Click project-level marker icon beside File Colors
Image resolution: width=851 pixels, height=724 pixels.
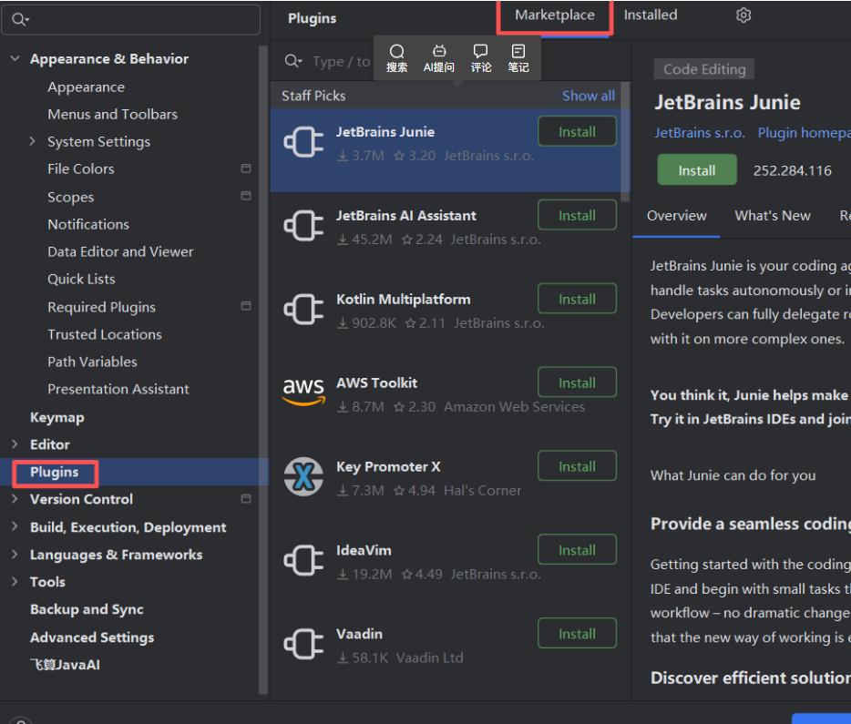point(246,168)
